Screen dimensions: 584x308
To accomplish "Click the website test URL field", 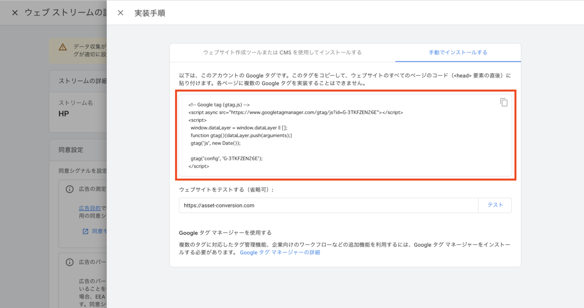I will tap(328, 205).
